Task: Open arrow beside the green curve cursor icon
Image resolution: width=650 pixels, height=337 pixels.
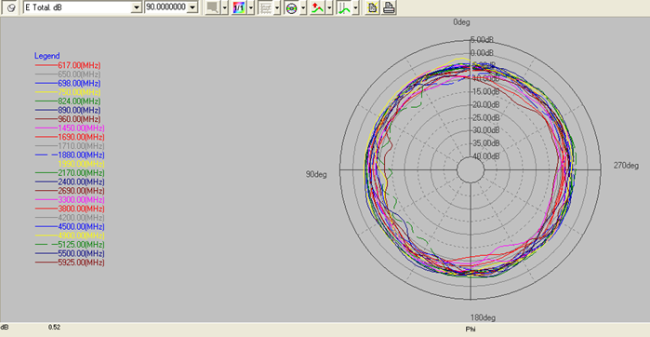Action: pyautogui.click(x=355, y=7)
